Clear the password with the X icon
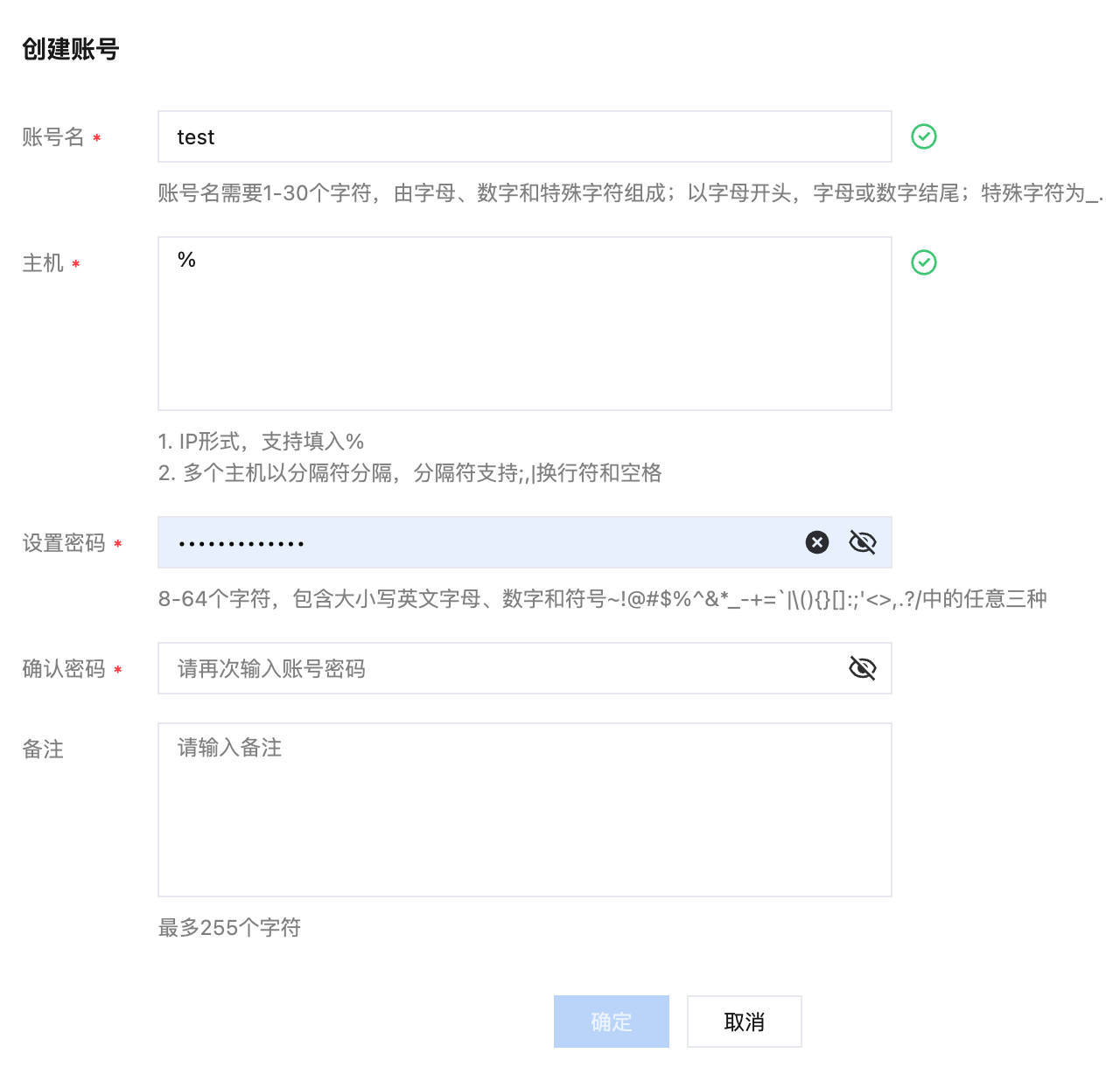Screen dimensions: 1120x1081 [817, 542]
